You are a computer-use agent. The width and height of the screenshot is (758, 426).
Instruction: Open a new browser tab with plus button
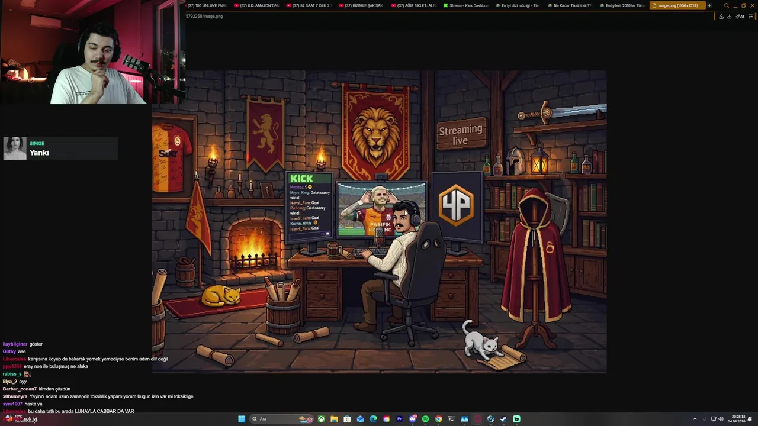[x=709, y=5]
